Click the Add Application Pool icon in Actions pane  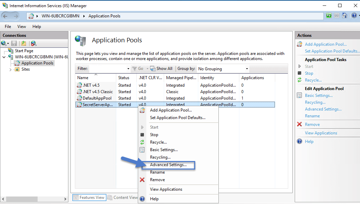coord(299,44)
